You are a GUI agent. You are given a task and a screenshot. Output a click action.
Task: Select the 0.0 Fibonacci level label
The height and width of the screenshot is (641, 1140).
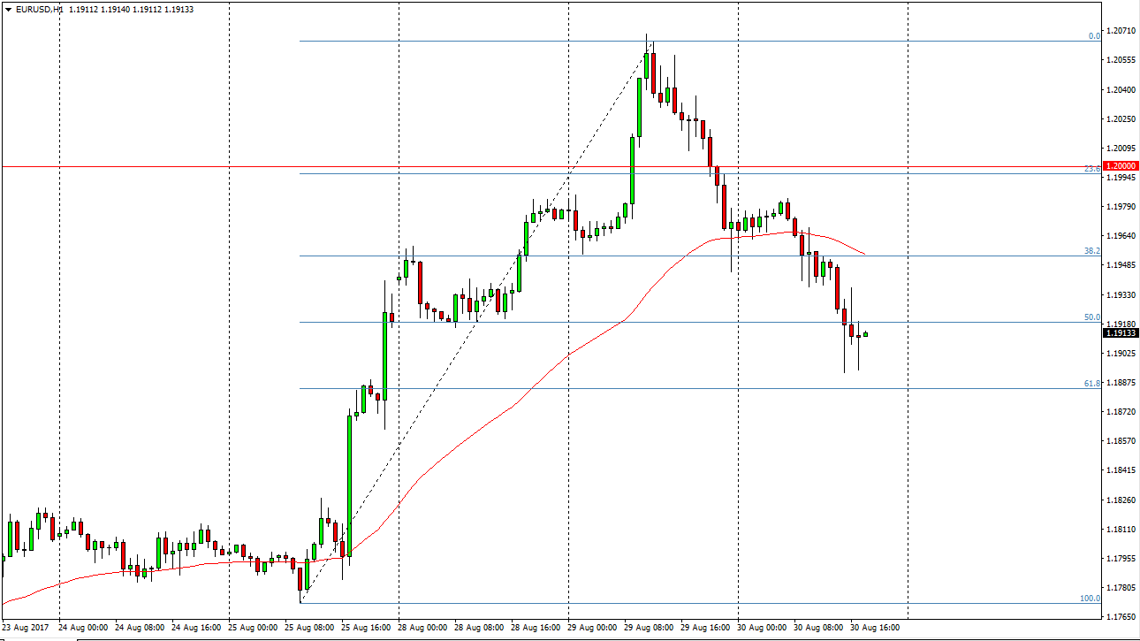click(1094, 36)
